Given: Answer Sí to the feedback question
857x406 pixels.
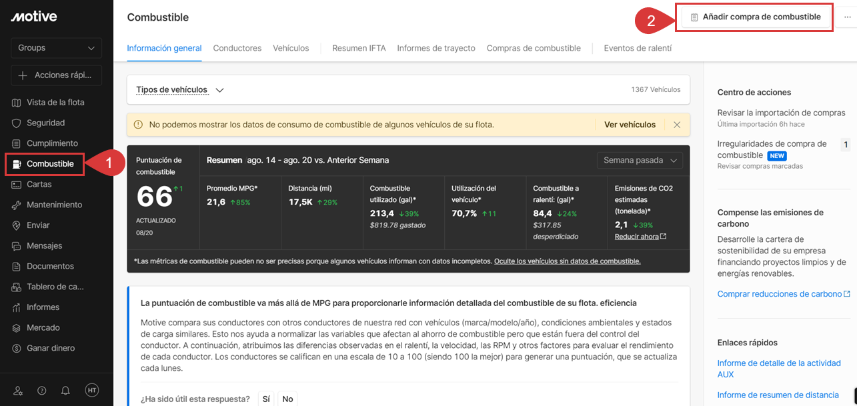Looking at the screenshot, I should point(266,399).
